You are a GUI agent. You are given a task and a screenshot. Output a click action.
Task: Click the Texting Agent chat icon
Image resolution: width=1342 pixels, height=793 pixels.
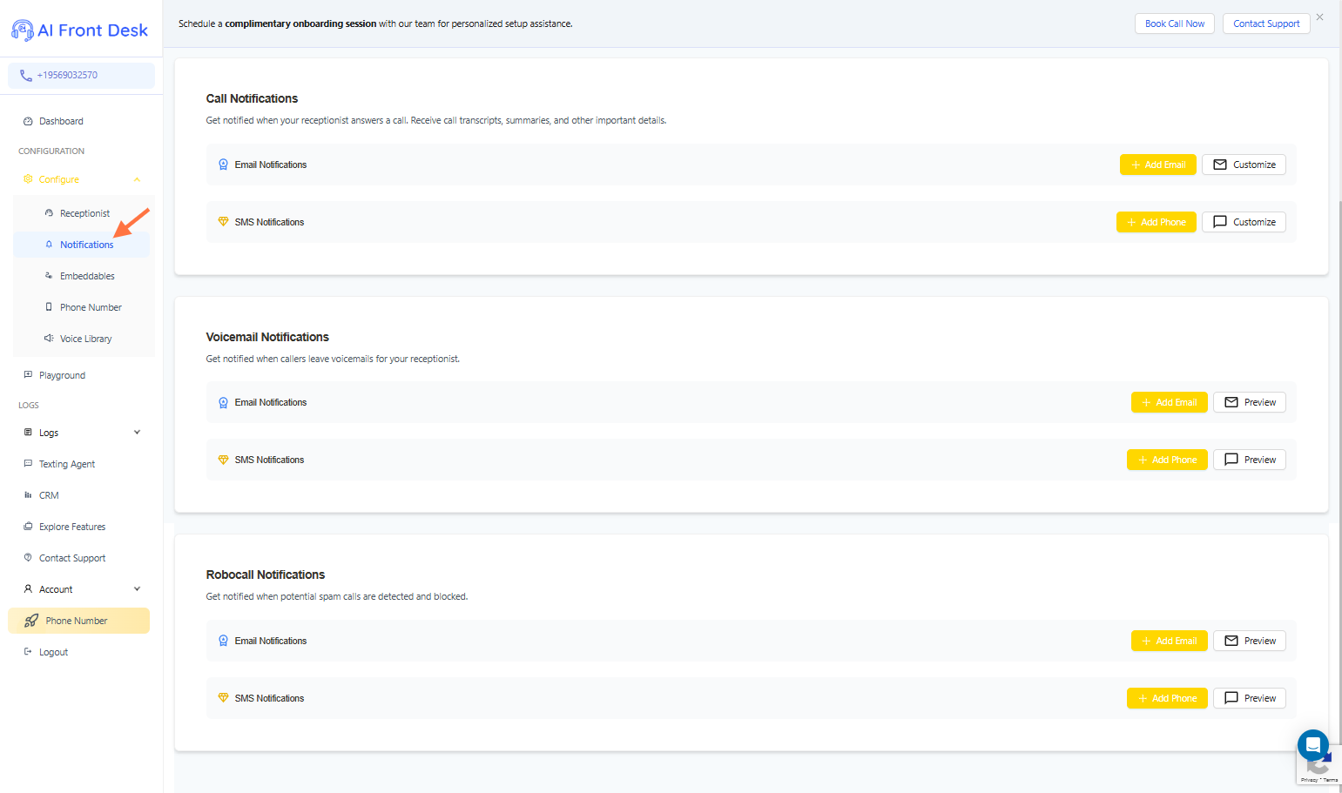pyautogui.click(x=28, y=464)
